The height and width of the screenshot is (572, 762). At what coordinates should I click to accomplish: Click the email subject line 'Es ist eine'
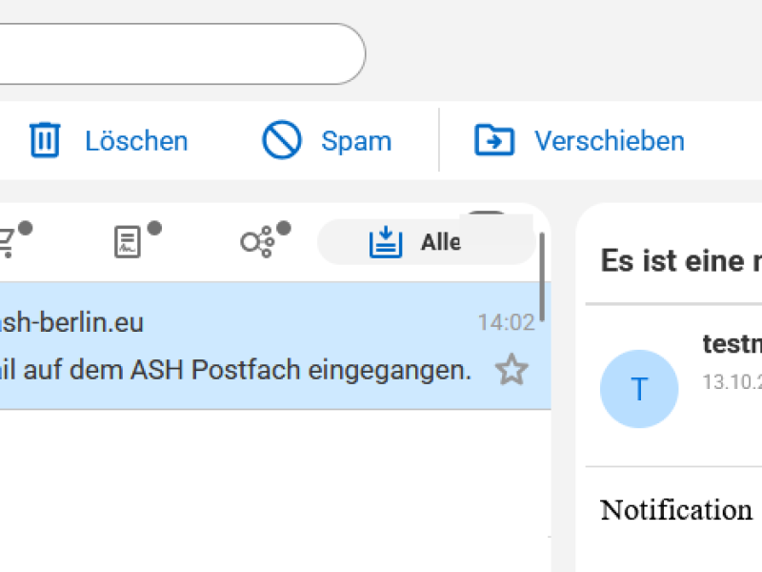tap(681, 261)
